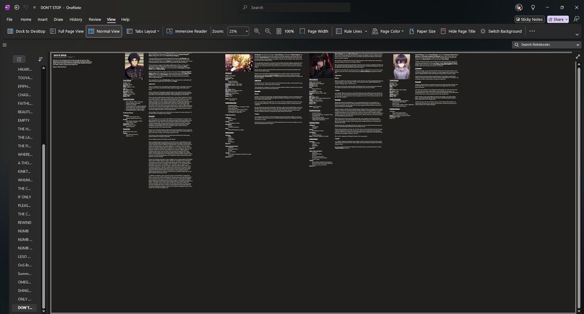Image resolution: width=584 pixels, height=314 pixels.
Task: Open Customize Quick Access Toolbar dropdown
Action: 34,8
